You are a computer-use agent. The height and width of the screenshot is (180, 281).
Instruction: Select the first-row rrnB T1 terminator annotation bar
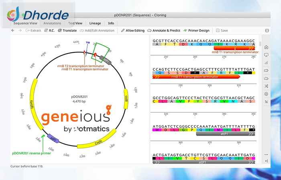(234, 48)
